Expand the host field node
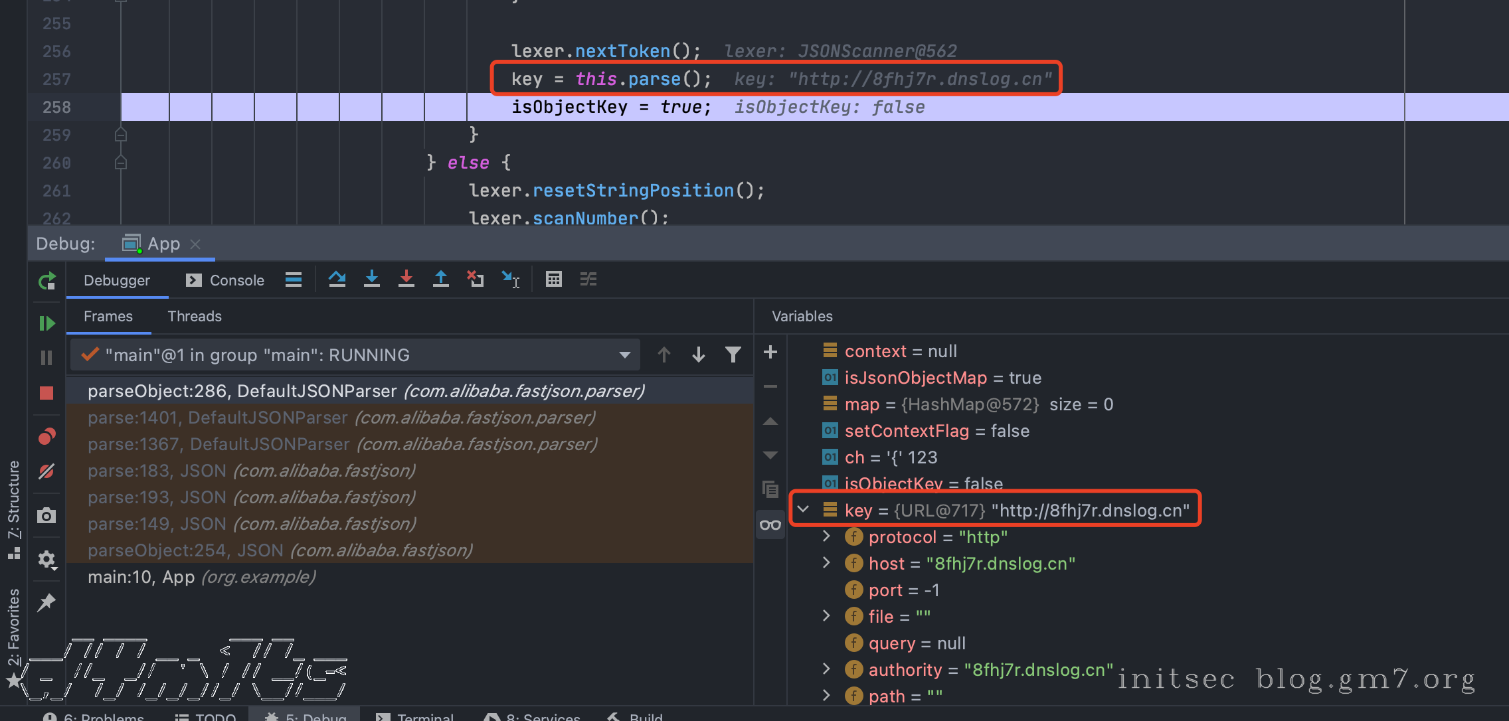 827,563
